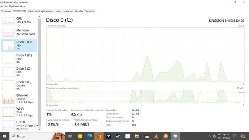Image resolution: width=249 pixels, height=140 pixels.
Task: Click the sidebar scroll-down arrow
Action: [39, 129]
